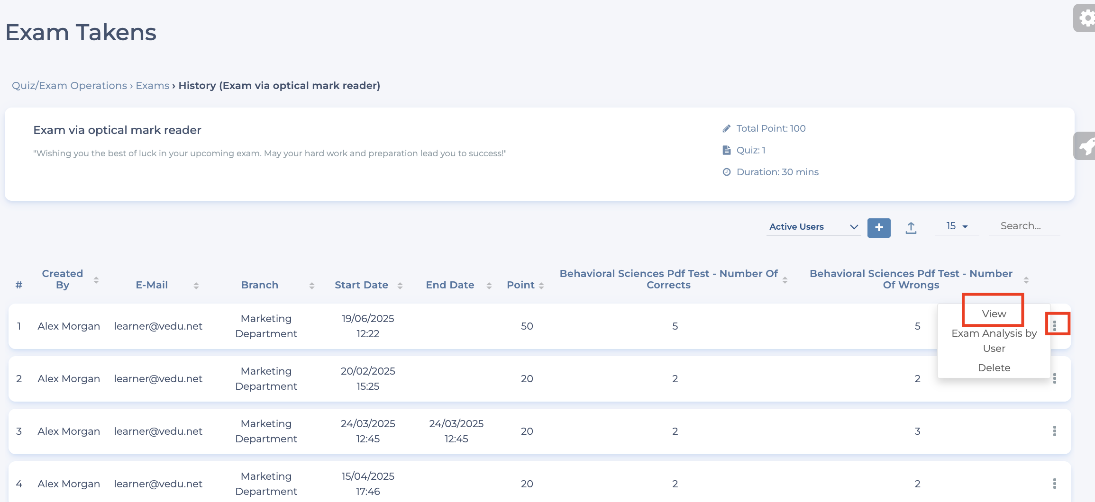
Task: Open three-dot menu for row 3
Action: pyautogui.click(x=1054, y=431)
